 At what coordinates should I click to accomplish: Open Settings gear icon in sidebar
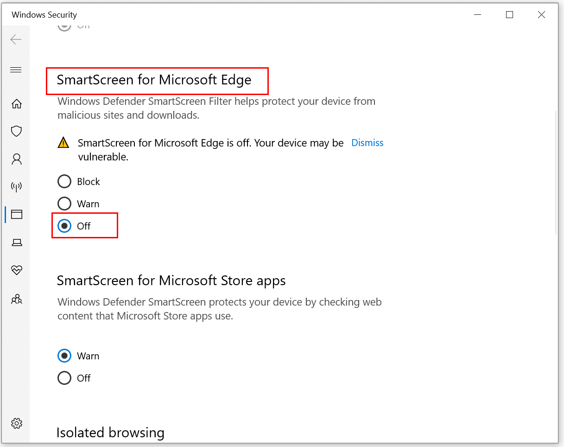pos(17,423)
